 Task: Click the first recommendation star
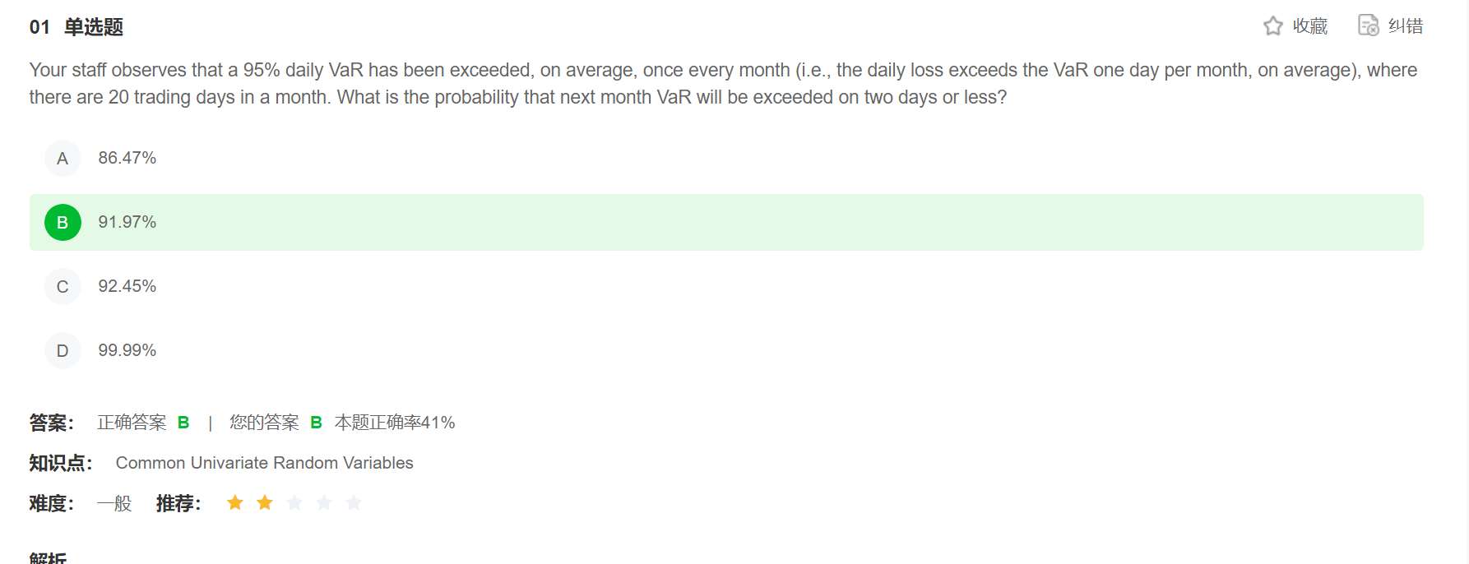[x=235, y=502]
